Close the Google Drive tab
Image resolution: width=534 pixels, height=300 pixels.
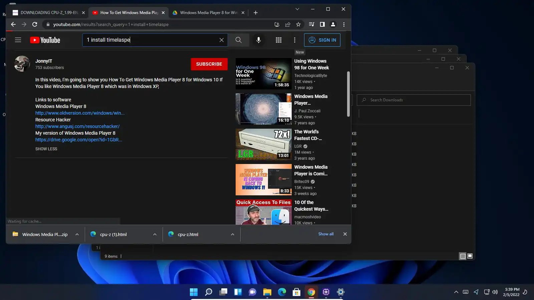tap(243, 13)
